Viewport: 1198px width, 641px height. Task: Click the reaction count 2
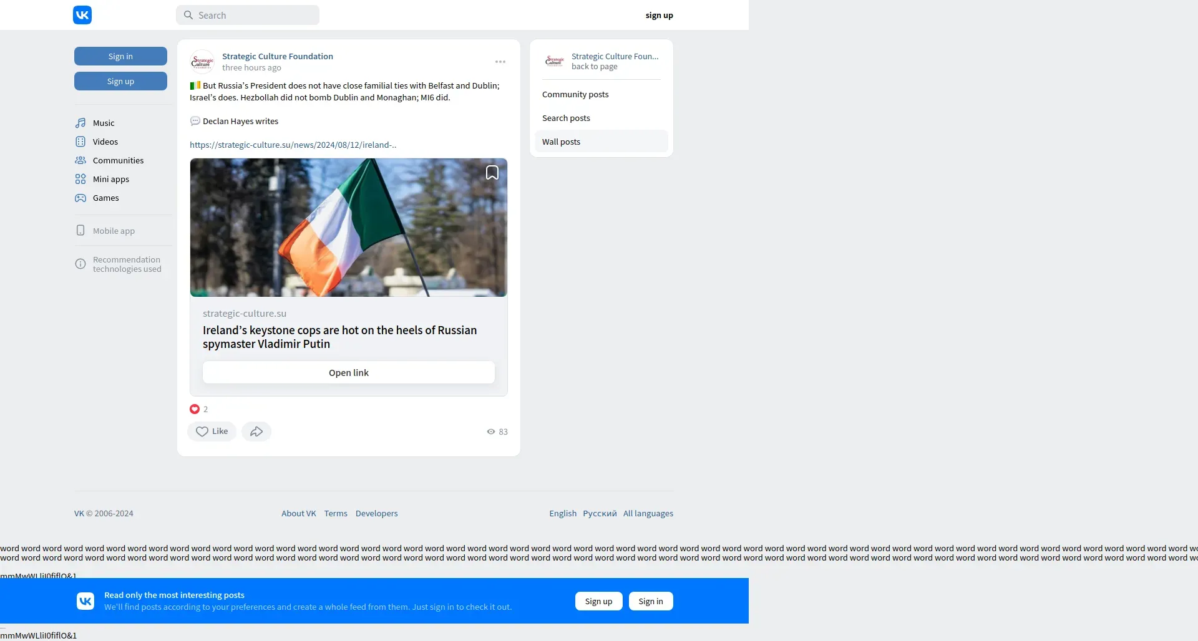pos(205,409)
